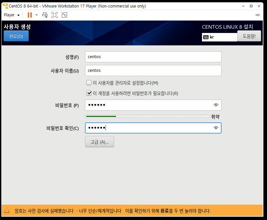267x220 pixels.
Task: Enter full screen mode icon
Action: [55, 15]
